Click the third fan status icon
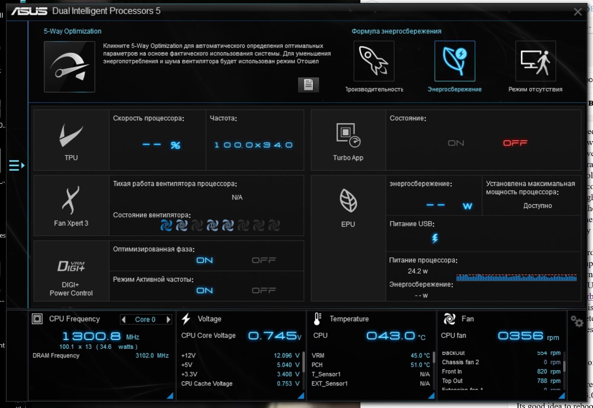 click(x=197, y=225)
